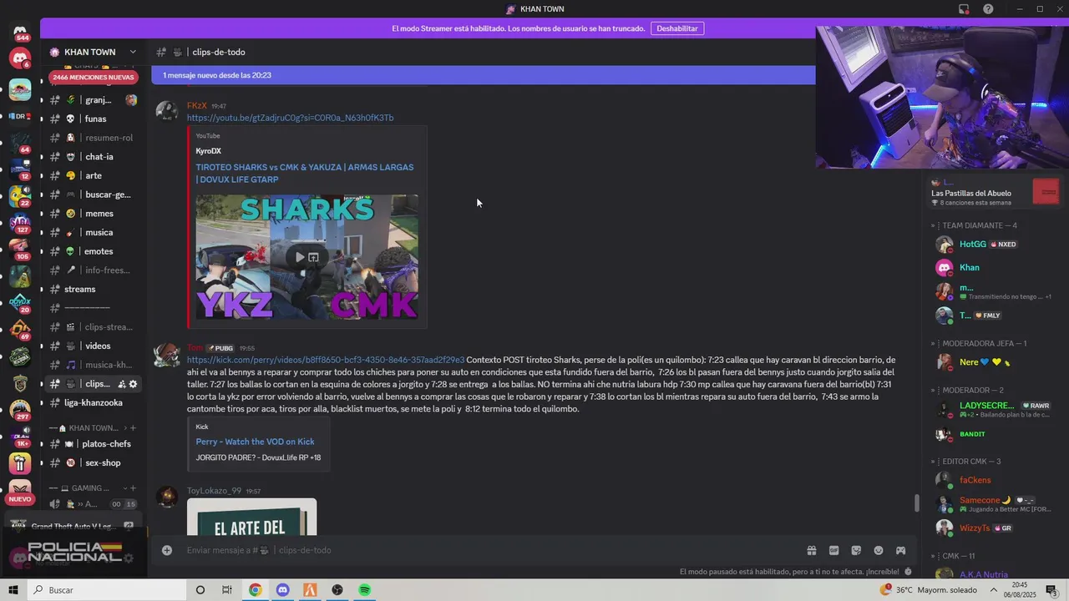Open the arte channel
1069x601 pixels.
click(95, 176)
